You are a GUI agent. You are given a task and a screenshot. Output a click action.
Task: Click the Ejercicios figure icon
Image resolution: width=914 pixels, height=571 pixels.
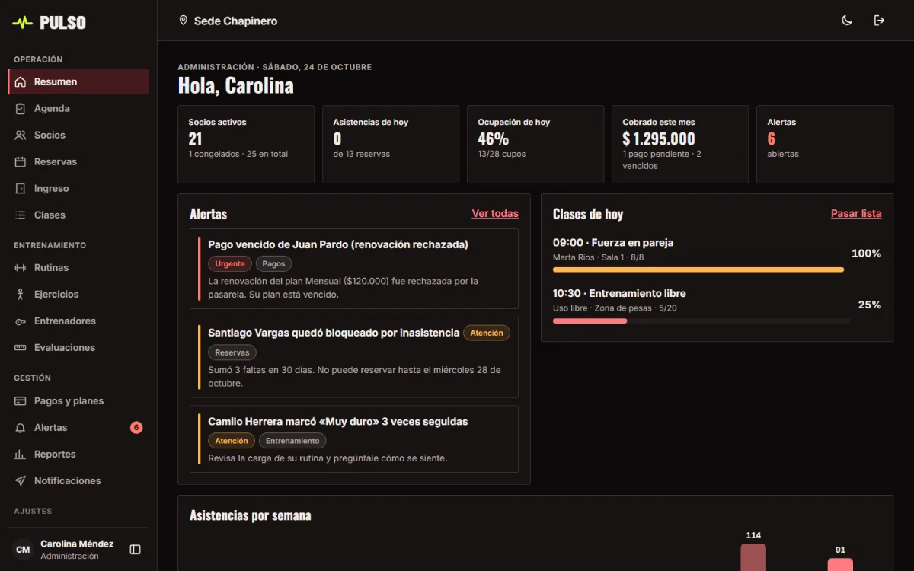[21, 295]
